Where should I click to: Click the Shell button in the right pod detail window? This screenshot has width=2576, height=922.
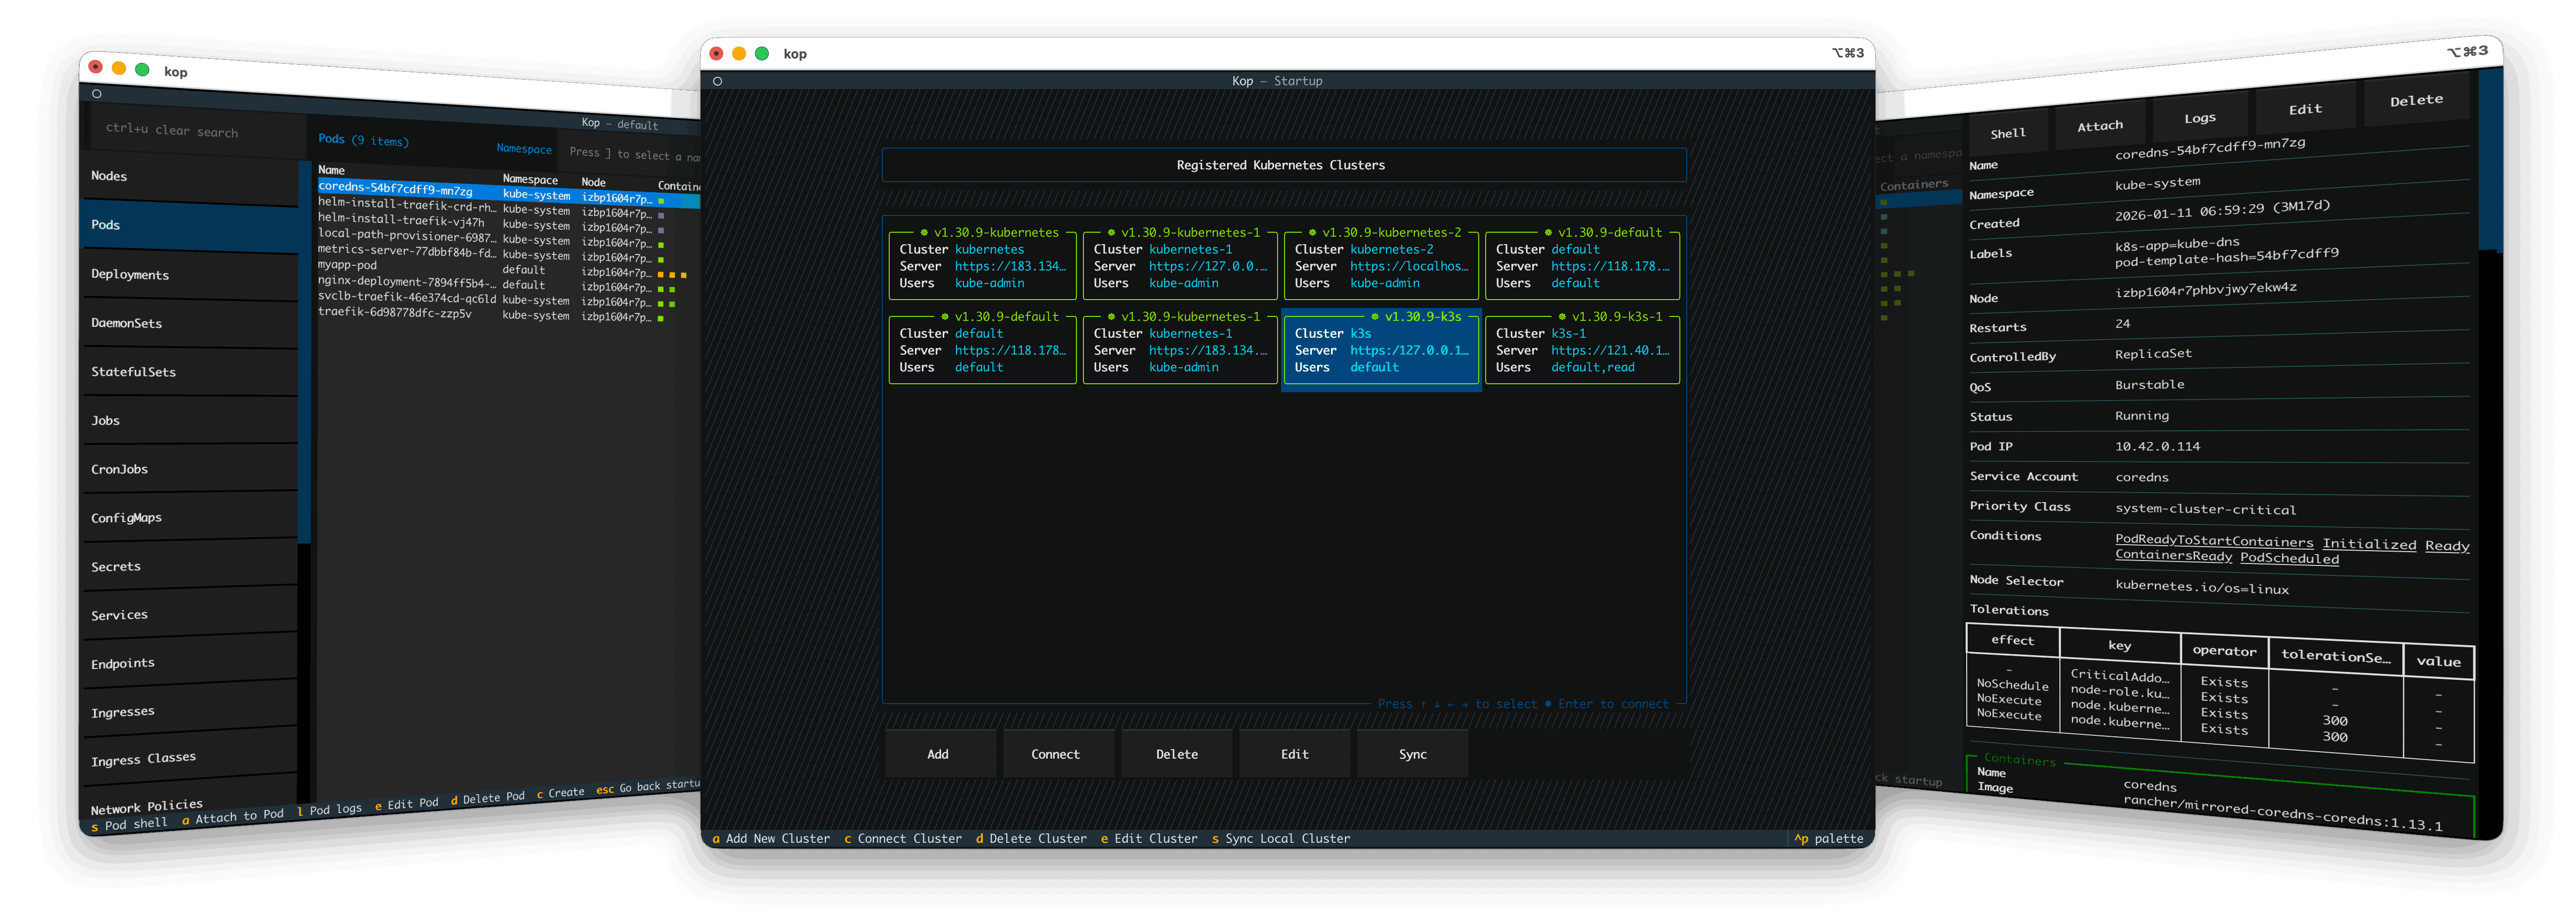(2008, 133)
